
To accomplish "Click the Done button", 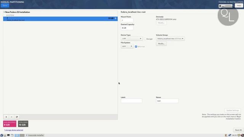I will point(5,5).
